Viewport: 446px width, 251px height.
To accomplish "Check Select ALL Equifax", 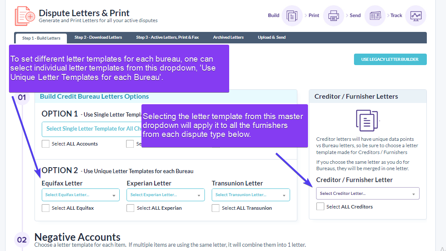I will click(x=46, y=208).
